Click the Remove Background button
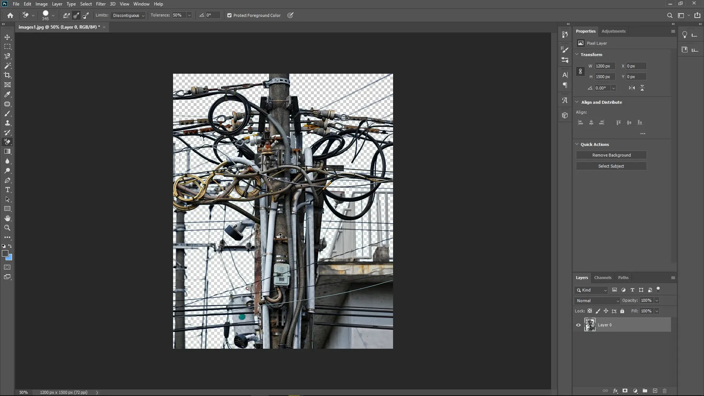The image size is (704, 396). click(x=611, y=155)
